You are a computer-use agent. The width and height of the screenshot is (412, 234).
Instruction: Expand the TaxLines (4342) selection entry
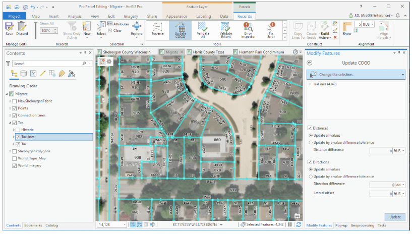coord(310,84)
